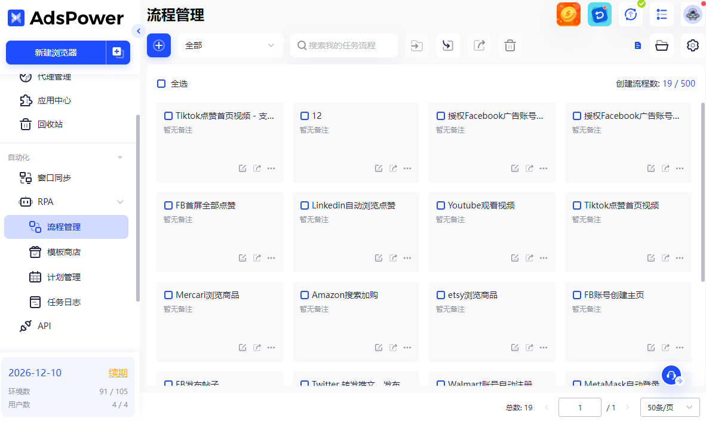
Task: Click the upload sync icon with green check
Action: click(x=631, y=14)
